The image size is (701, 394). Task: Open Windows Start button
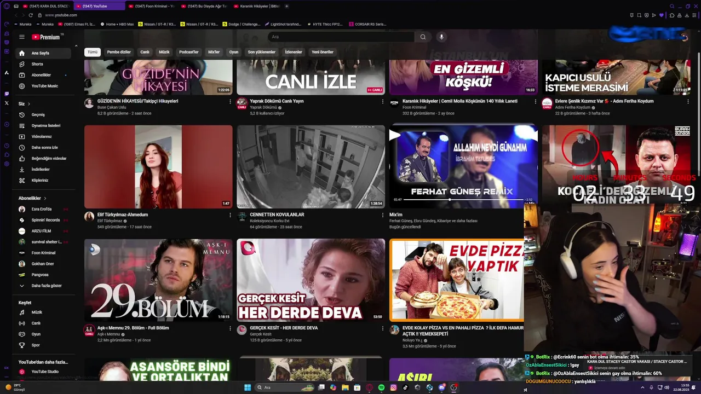pos(248,387)
